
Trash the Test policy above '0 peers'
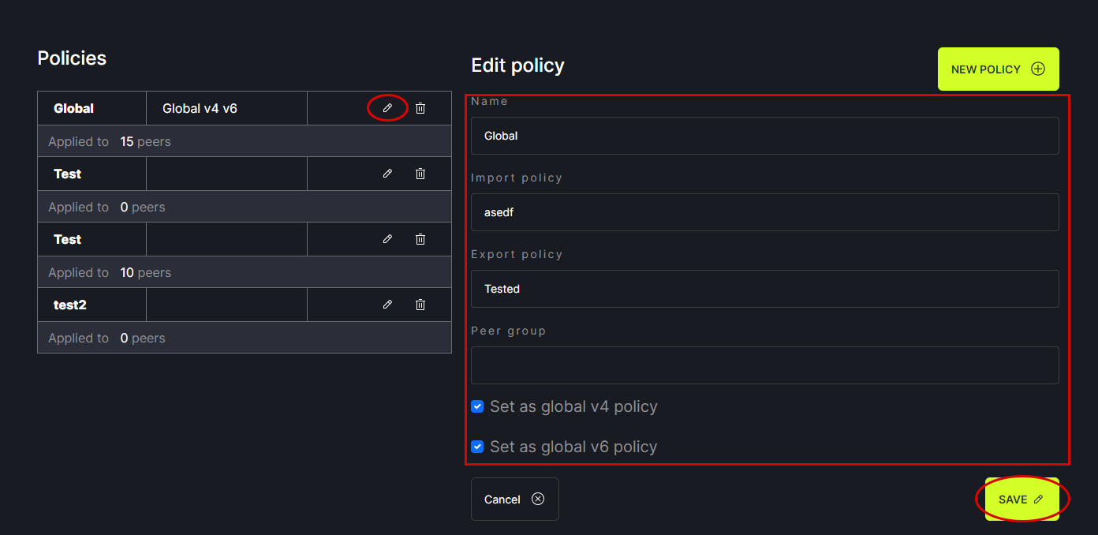pos(420,174)
